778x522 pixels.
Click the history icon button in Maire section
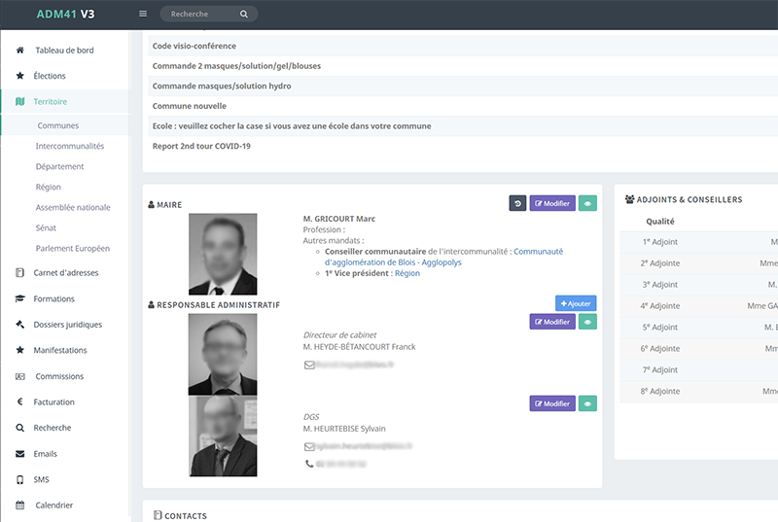coord(517,203)
